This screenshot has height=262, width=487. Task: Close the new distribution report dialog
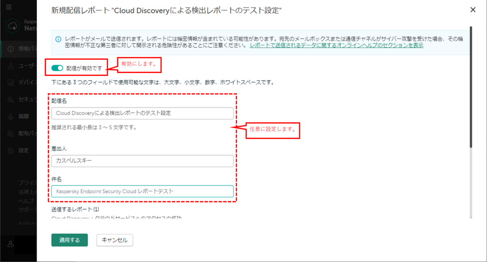[473, 10]
